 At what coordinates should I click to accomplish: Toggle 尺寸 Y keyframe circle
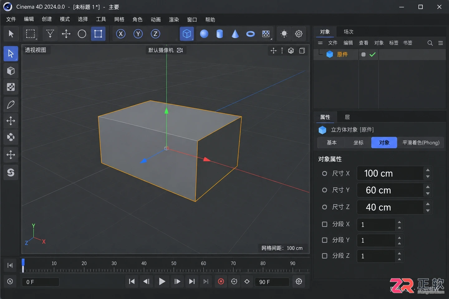(325, 190)
